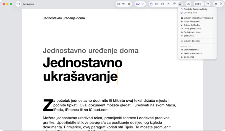
Task: Click the dimmed dotted grid toolbar icon
Action: pos(143,4)
